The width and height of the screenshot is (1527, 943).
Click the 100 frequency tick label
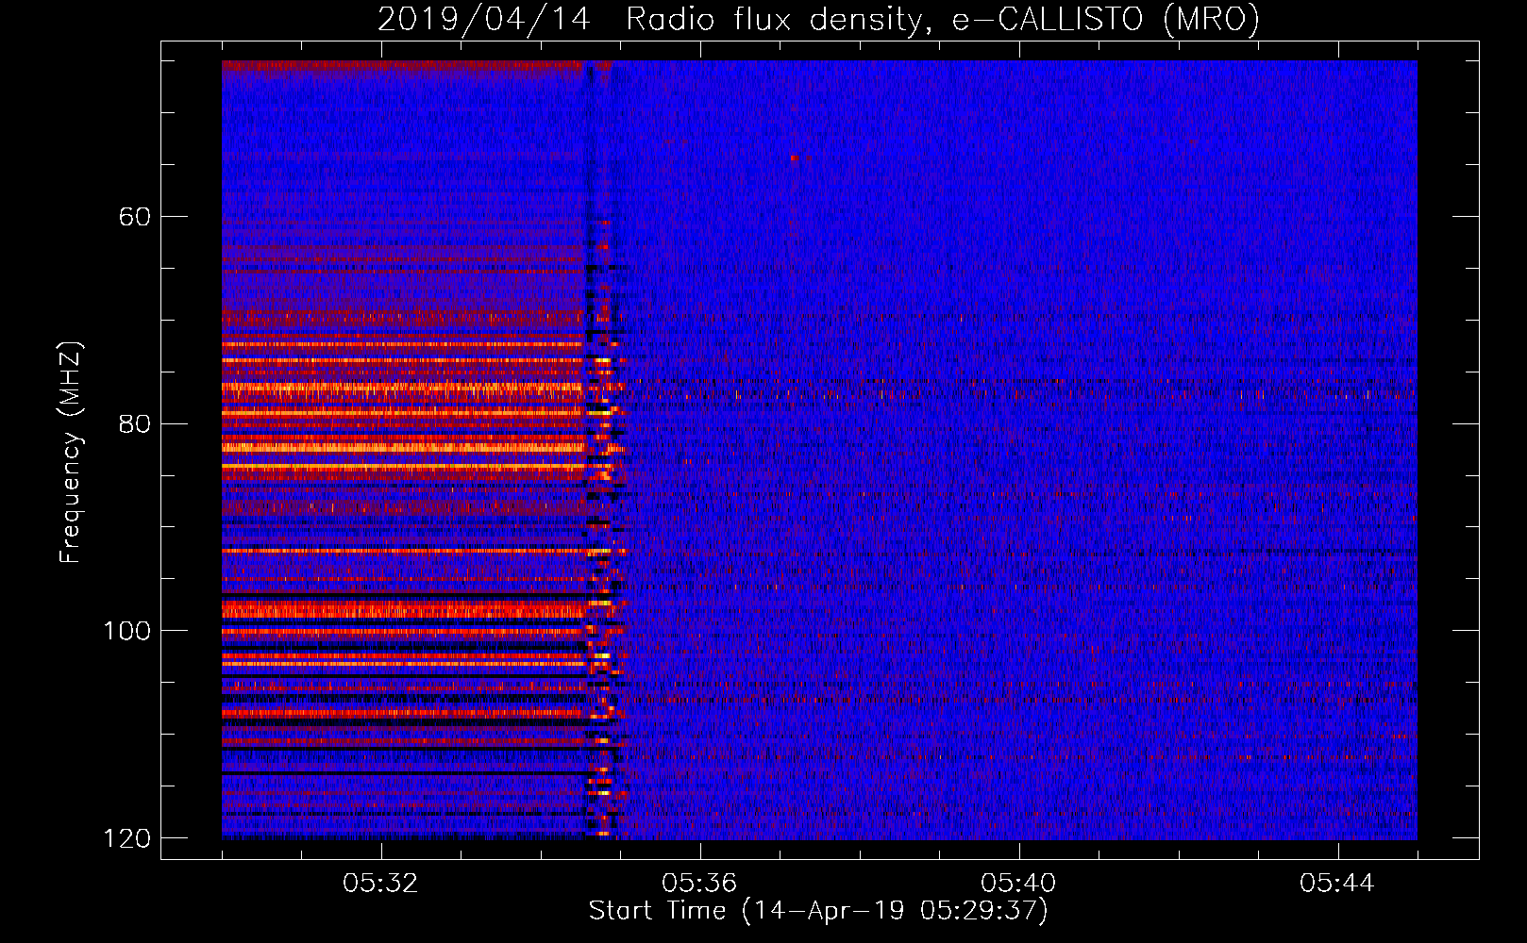click(126, 631)
